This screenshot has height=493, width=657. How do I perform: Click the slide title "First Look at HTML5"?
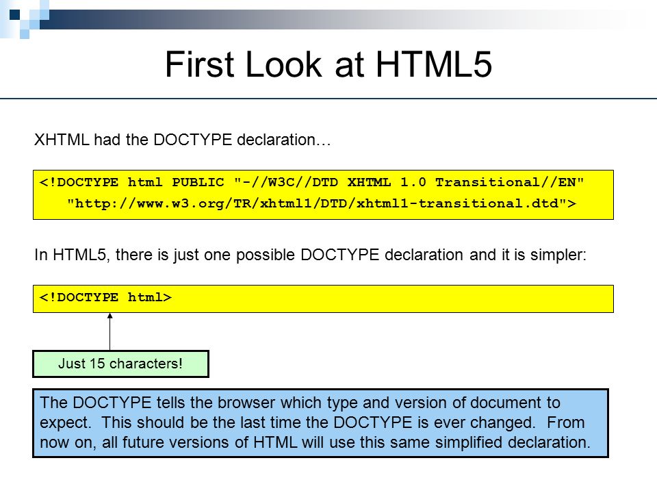click(x=328, y=64)
